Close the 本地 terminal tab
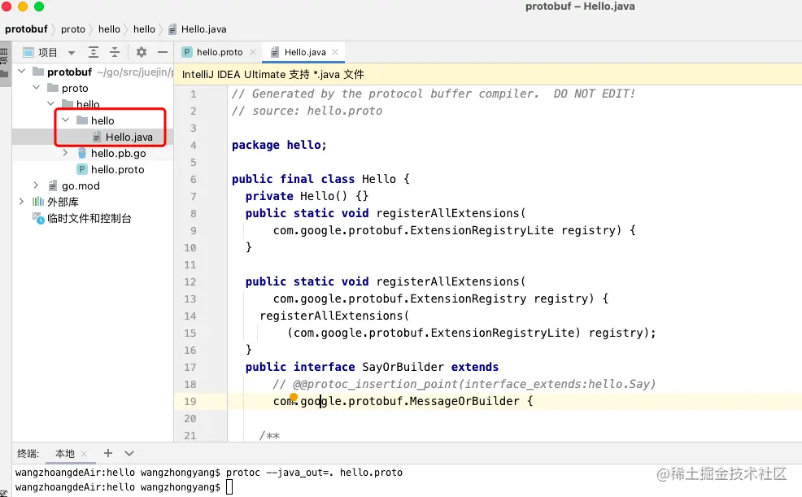 click(84, 454)
